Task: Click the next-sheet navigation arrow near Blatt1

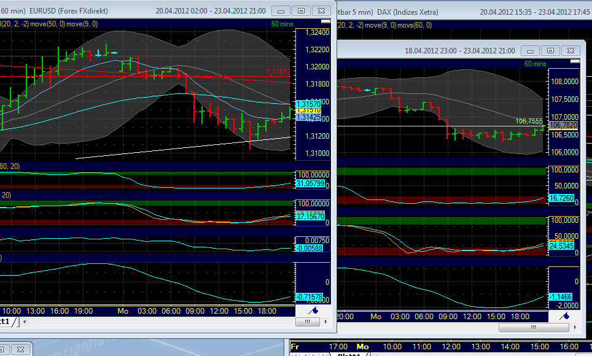Action: (x=315, y=355)
